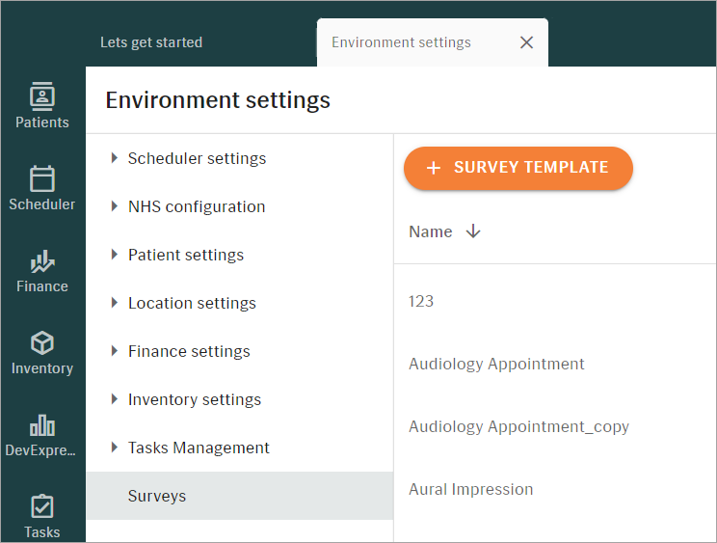Open the Aural Impression template row

(555, 490)
